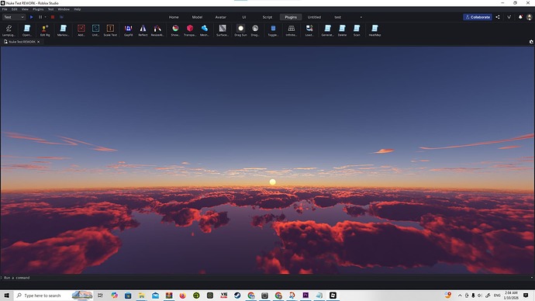Show hidden system tray icons
Image resolution: width=535 pixels, height=301 pixels.
tap(460, 296)
